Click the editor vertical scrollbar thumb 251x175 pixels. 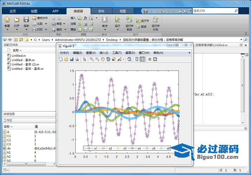point(243,85)
